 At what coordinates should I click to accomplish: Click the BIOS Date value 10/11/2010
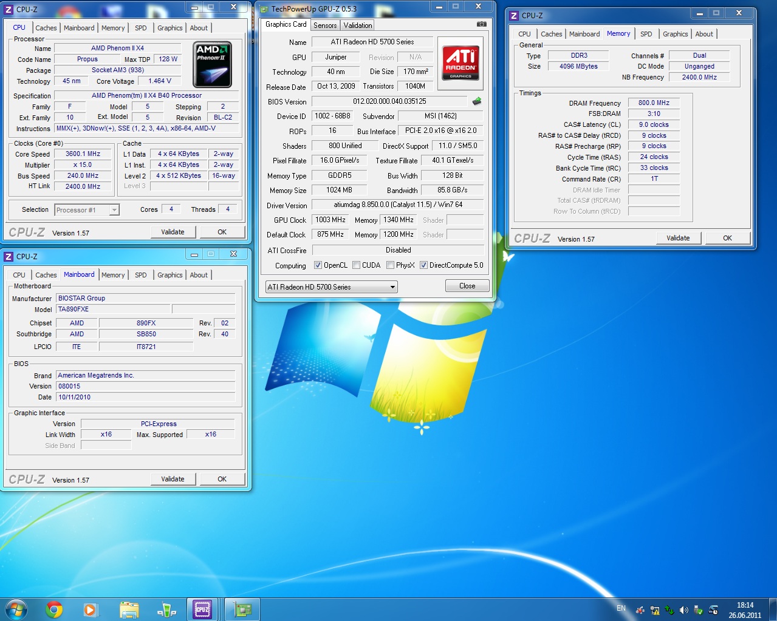pos(145,397)
